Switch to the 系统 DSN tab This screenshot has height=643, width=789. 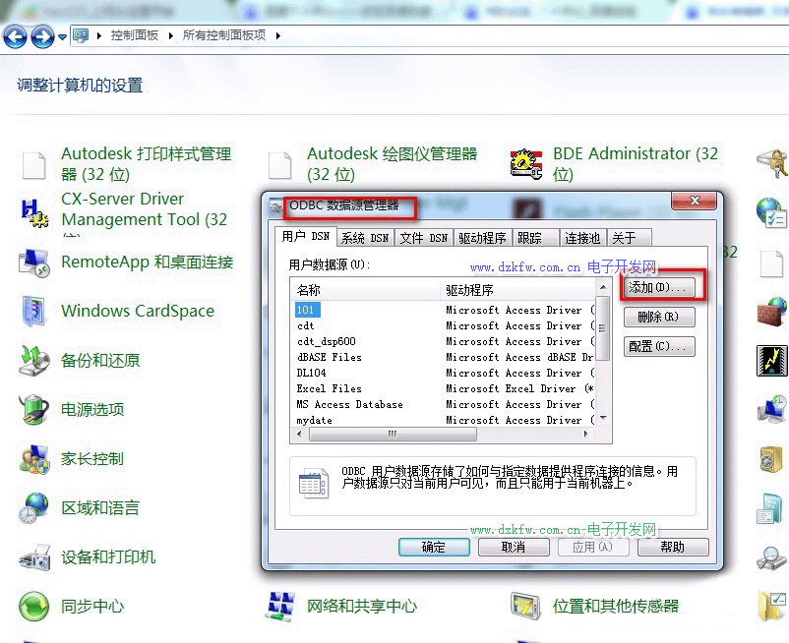(x=365, y=238)
